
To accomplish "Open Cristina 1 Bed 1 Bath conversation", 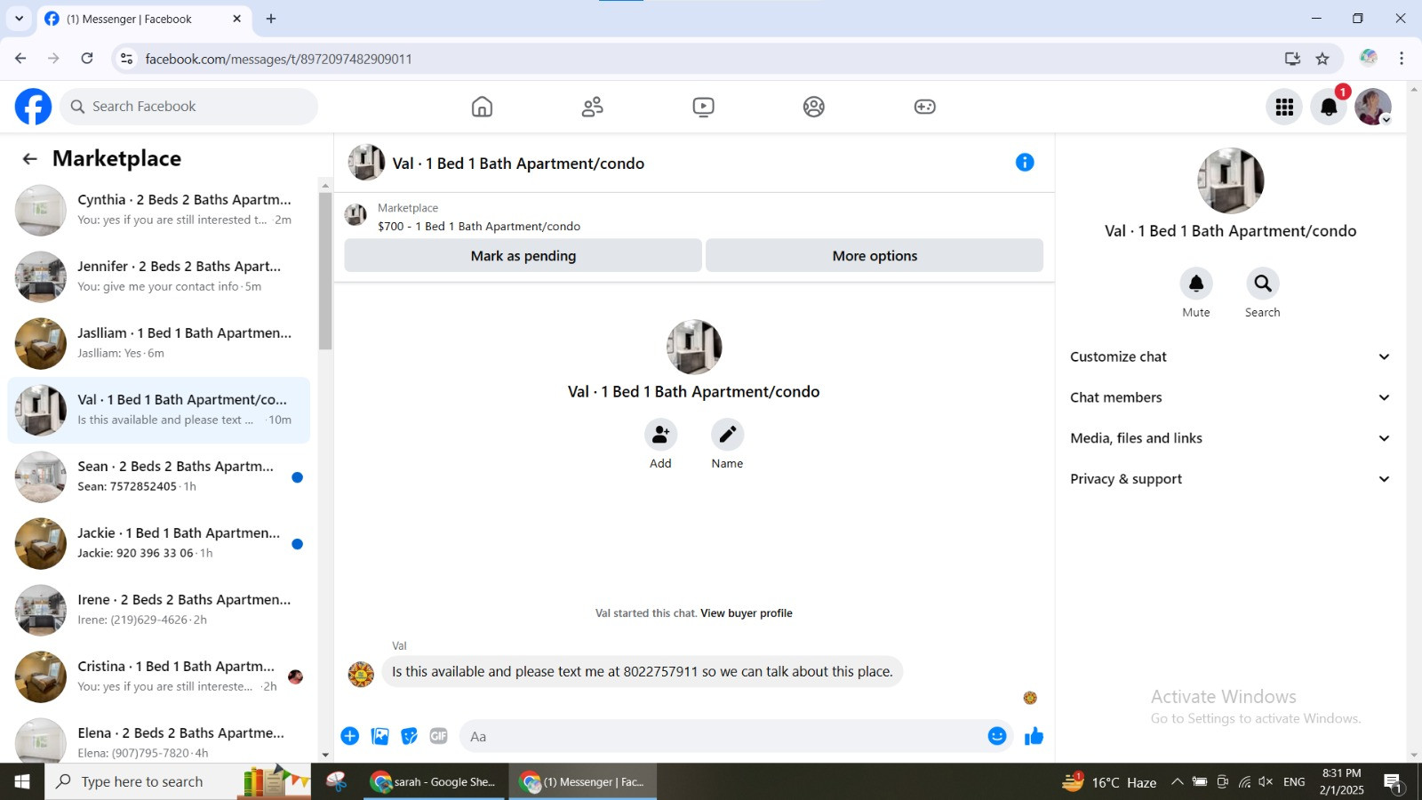I will [x=159, y=676].
